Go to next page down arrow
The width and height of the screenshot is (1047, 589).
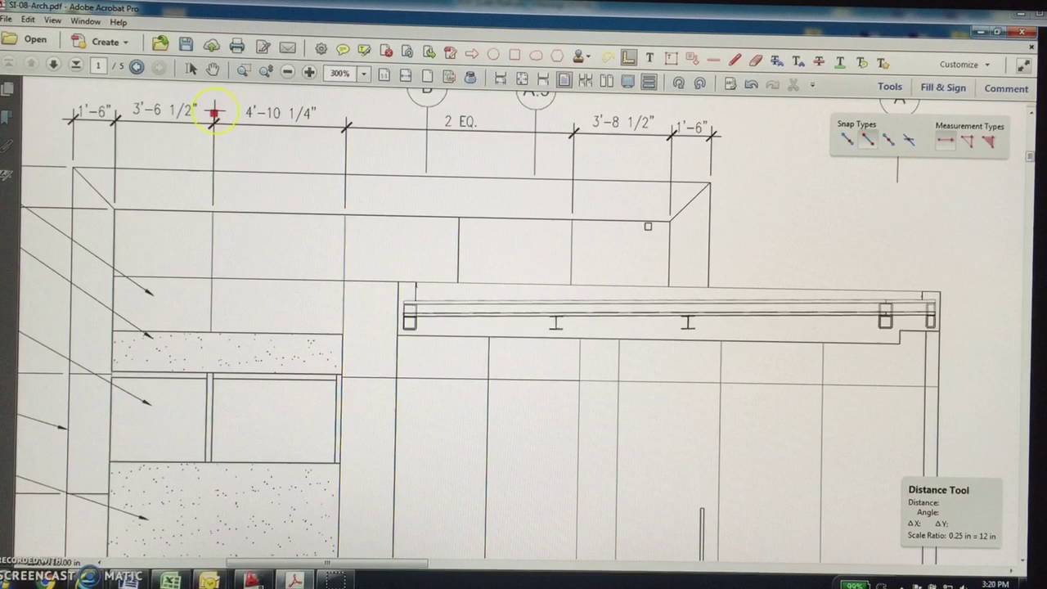click(53, 64)
